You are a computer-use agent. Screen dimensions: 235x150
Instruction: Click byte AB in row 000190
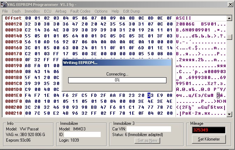click(28, 66)
